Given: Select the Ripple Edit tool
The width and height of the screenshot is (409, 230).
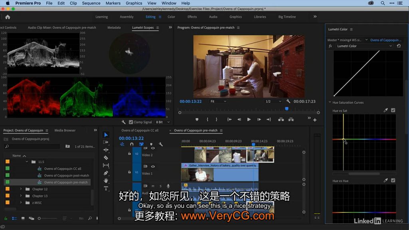Looking at the screenshot, I should pos(105,150).
